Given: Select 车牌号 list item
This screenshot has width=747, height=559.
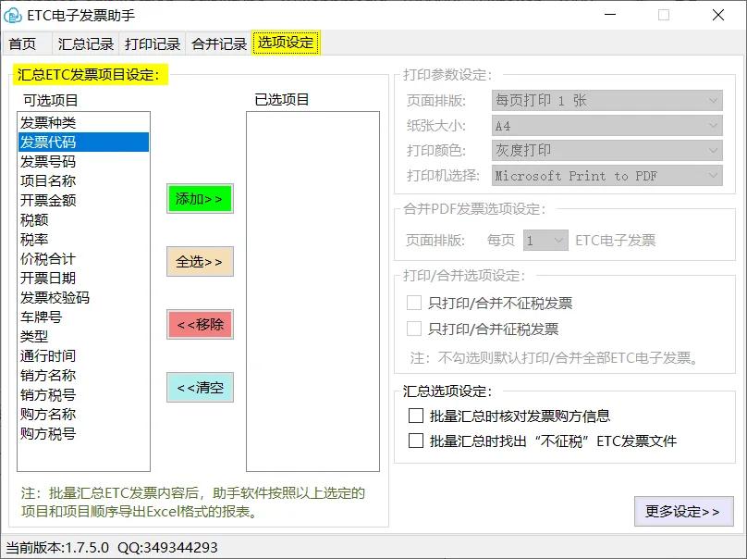Looking at the screenshot, I should pyautogui.click(x=83, y=317).
